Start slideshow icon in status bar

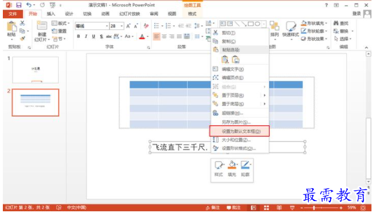292,208
